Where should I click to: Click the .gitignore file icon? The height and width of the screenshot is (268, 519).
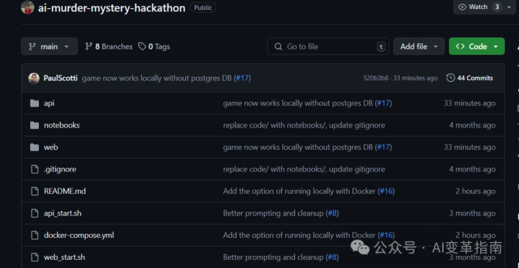point(35,169)
